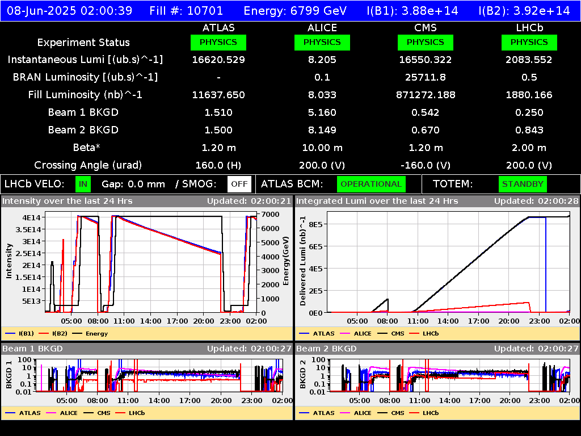Click CMS Beam 1 BKGD value 0.542
This screenshot has width=581, height=436.
click(426, 112)
